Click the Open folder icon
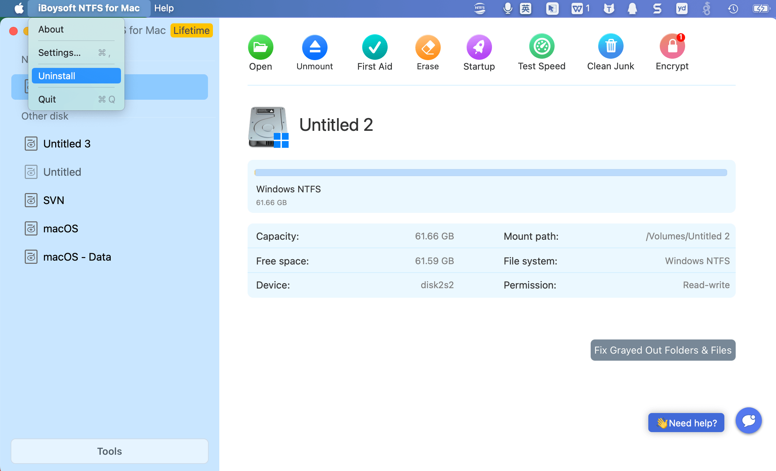Image resolution: width=776 pixels, height=471 pixels. (x=261, y=47)
